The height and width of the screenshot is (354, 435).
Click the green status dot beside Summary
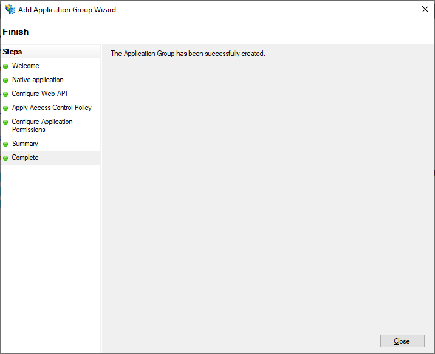click(5, 144)
